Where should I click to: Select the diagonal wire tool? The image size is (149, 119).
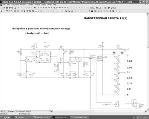click(x=12, y=11)
